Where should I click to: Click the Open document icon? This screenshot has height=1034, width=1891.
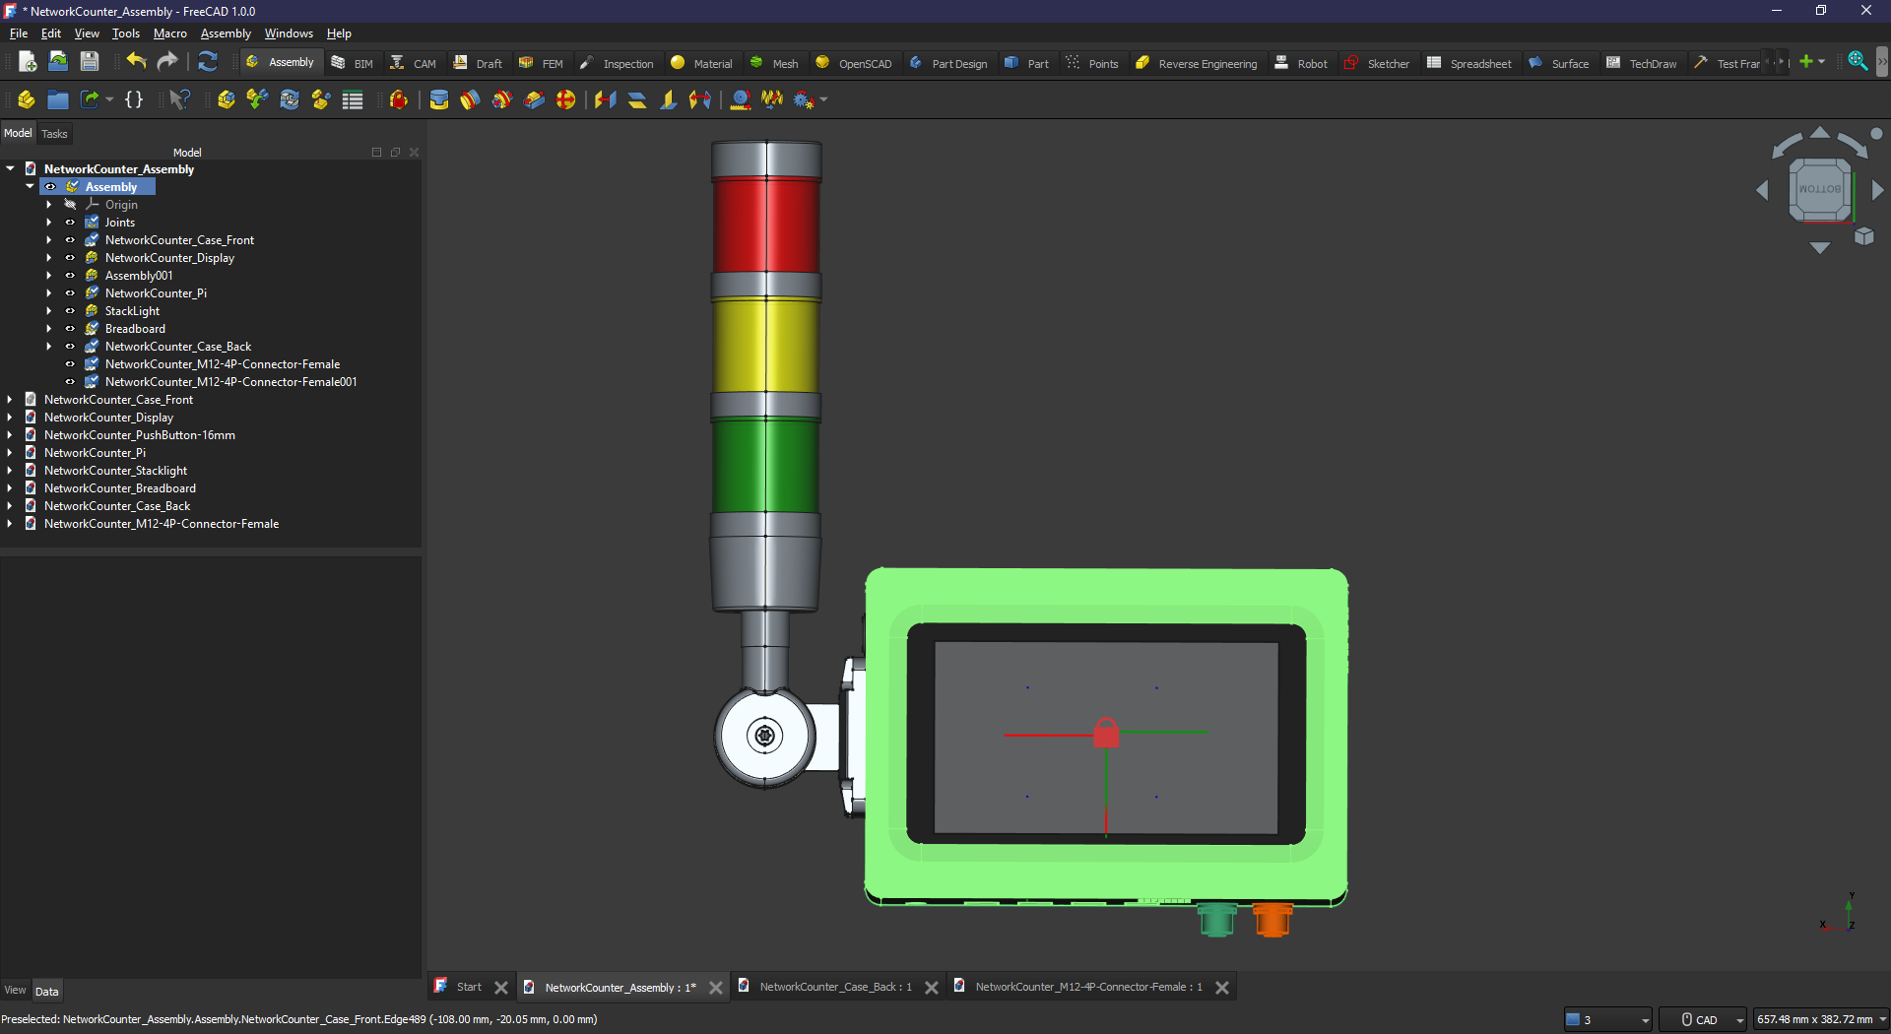58,62
